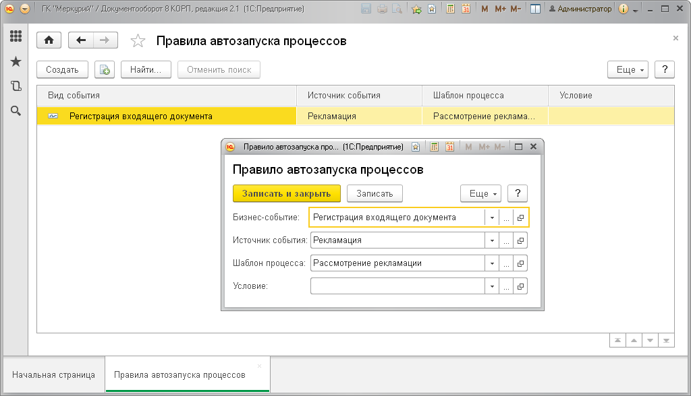The image size is (691, 396).
Task: Switch to Начальная страница tab
Action: pyautogui.click(x=54, y=375)
